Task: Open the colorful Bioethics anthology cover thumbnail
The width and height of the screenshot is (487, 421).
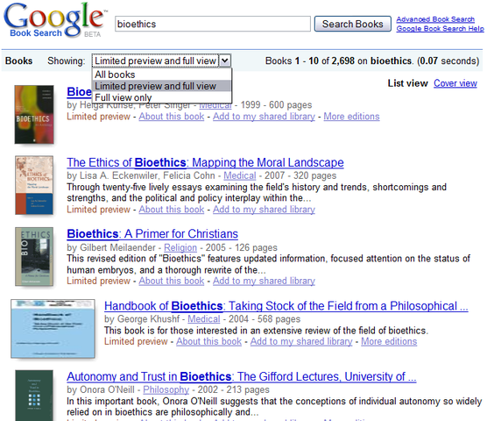Action: click(x=34, y=114)
